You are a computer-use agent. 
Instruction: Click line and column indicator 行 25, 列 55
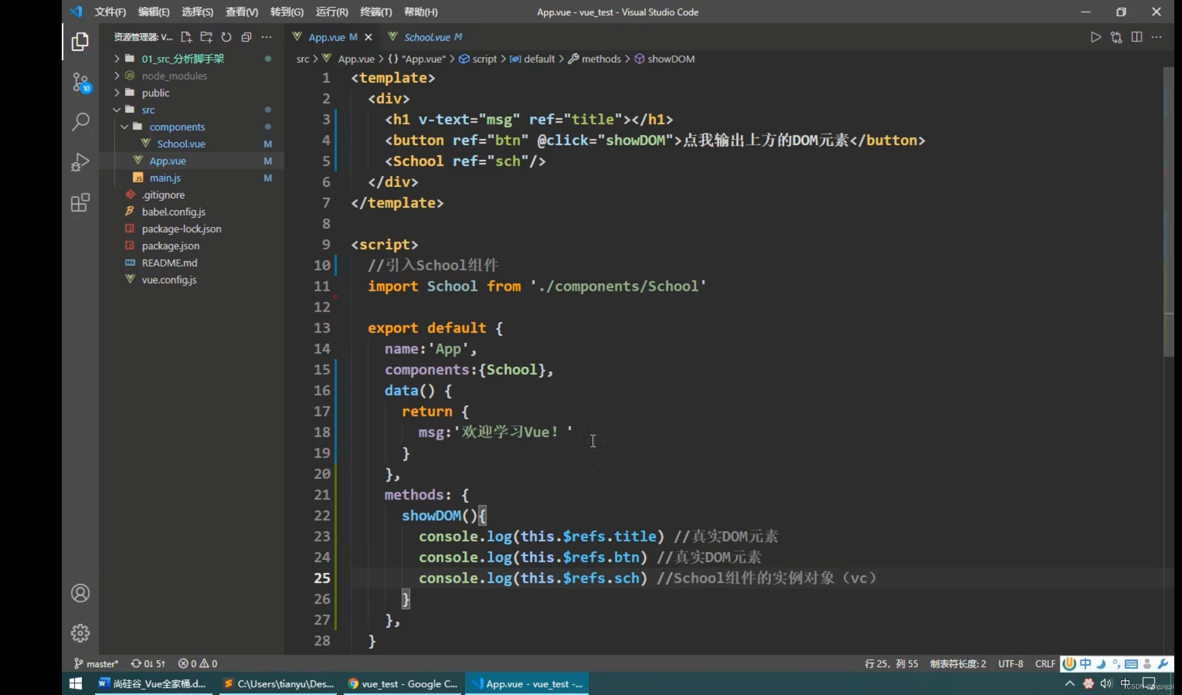[x=891, y=664]
